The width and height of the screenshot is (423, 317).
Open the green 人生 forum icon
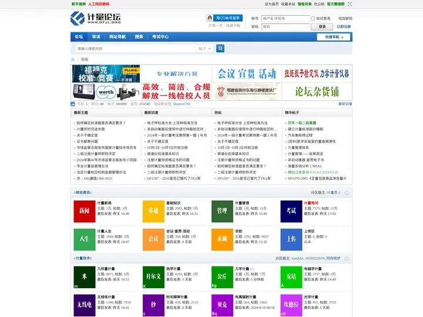(x=85, y=240)
